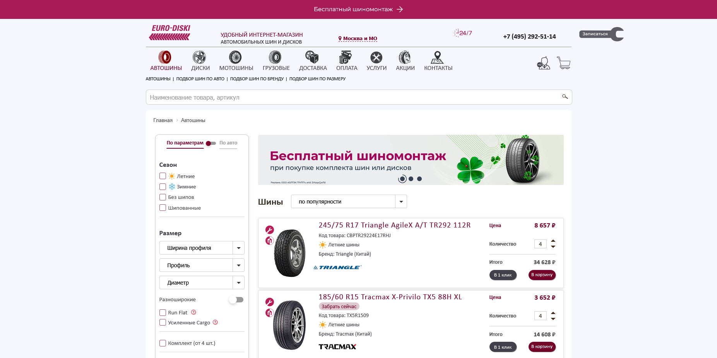Click the arrow in the top promo bar

pyautogui.click(x=400, y=9)
